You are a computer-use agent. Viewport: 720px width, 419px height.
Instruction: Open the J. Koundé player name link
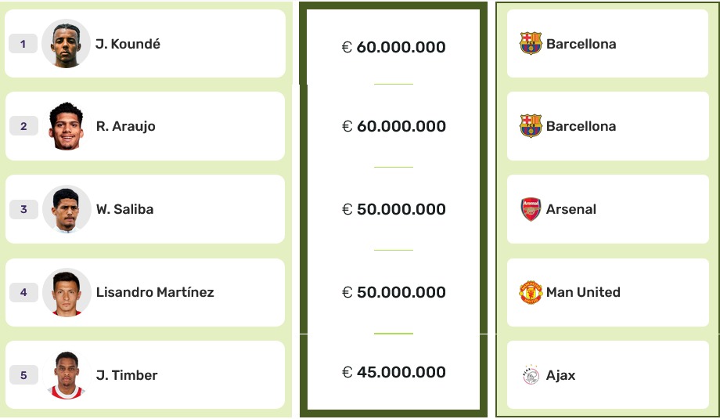click(x=128, y=44)
